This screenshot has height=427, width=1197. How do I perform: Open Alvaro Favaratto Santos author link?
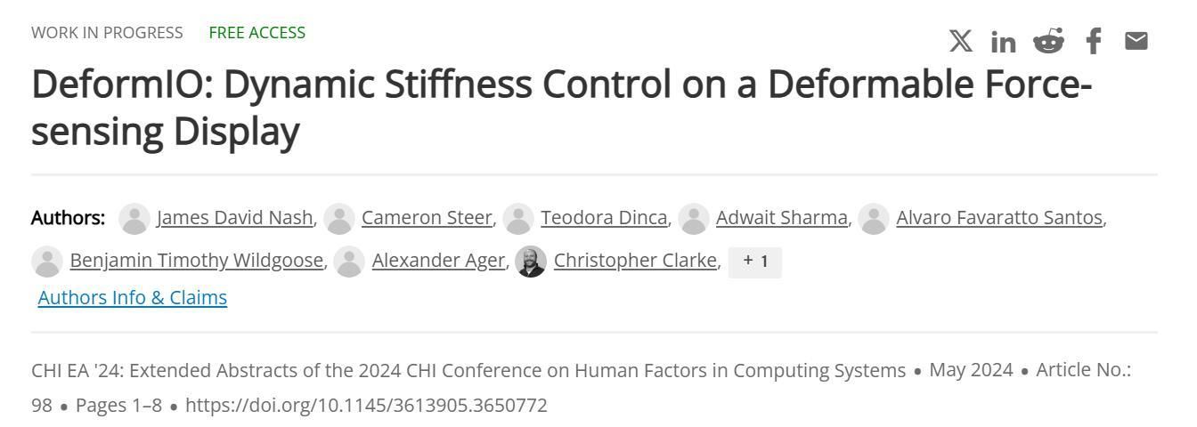tap(999, 218)
